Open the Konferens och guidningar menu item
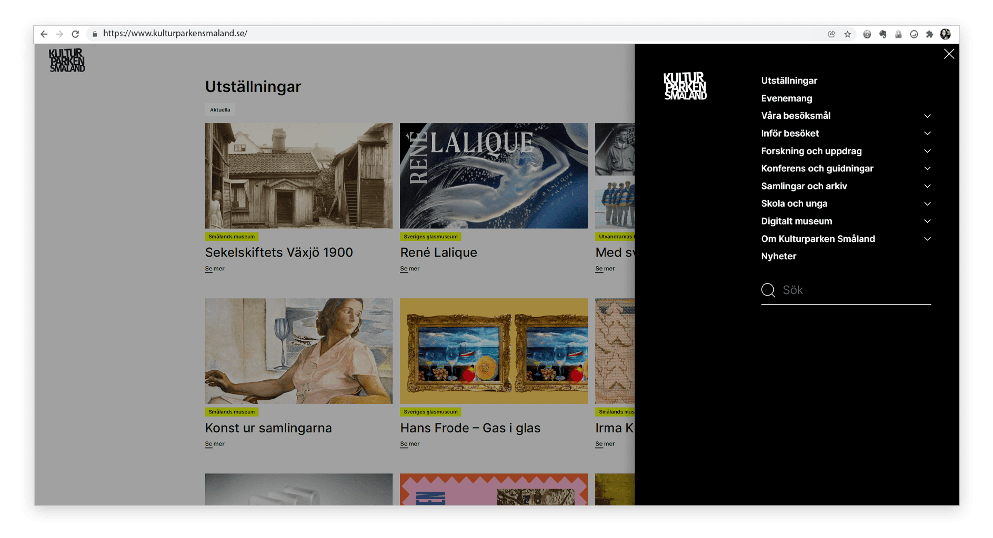This screenshot has height=538, width=993. (x=817, y=168)
